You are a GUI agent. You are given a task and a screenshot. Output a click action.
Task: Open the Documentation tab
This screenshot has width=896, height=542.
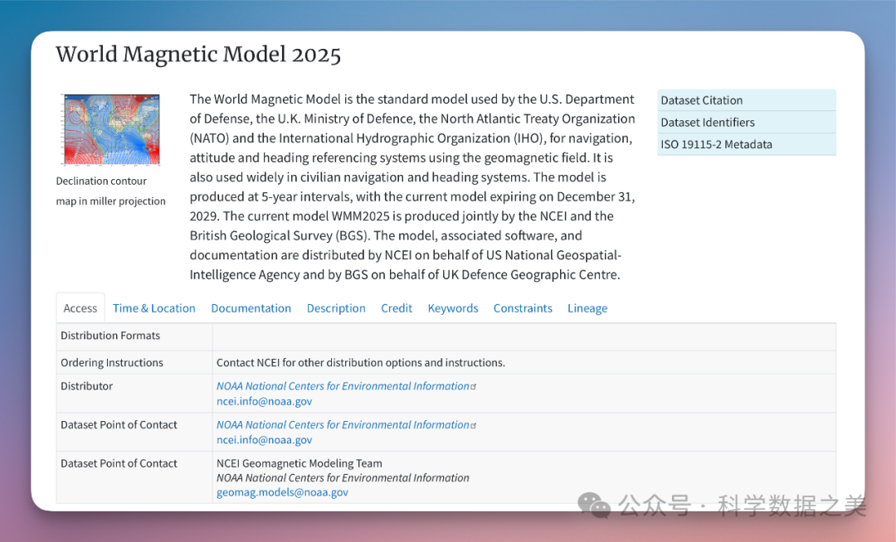(251, 308)
